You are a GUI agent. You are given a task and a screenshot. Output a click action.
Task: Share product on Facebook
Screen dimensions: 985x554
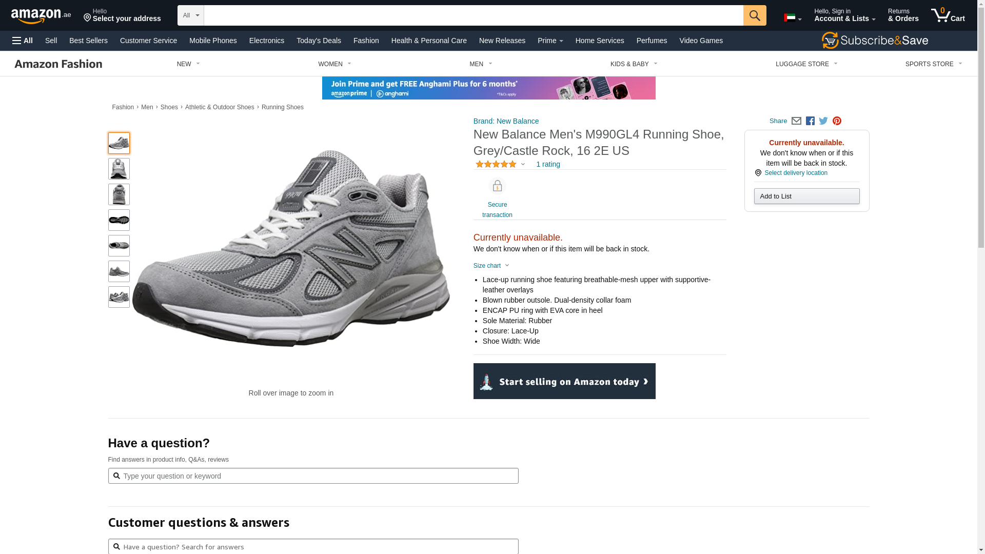coord(810,121)
